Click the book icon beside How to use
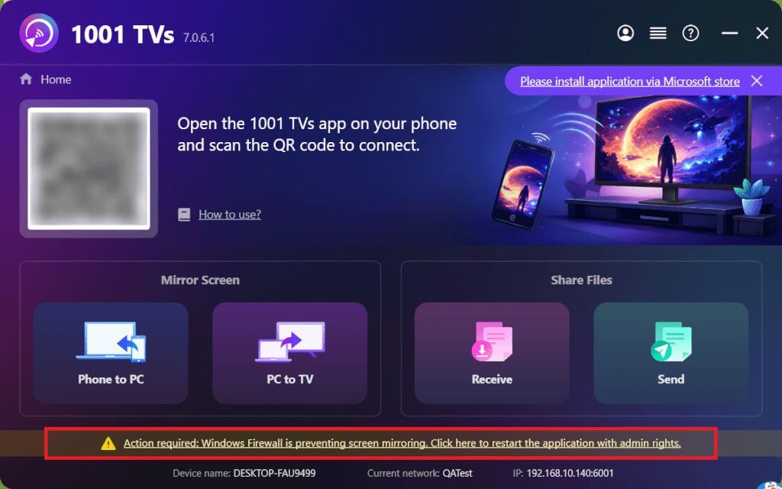The image size is (782, 489). pos(184,215)
